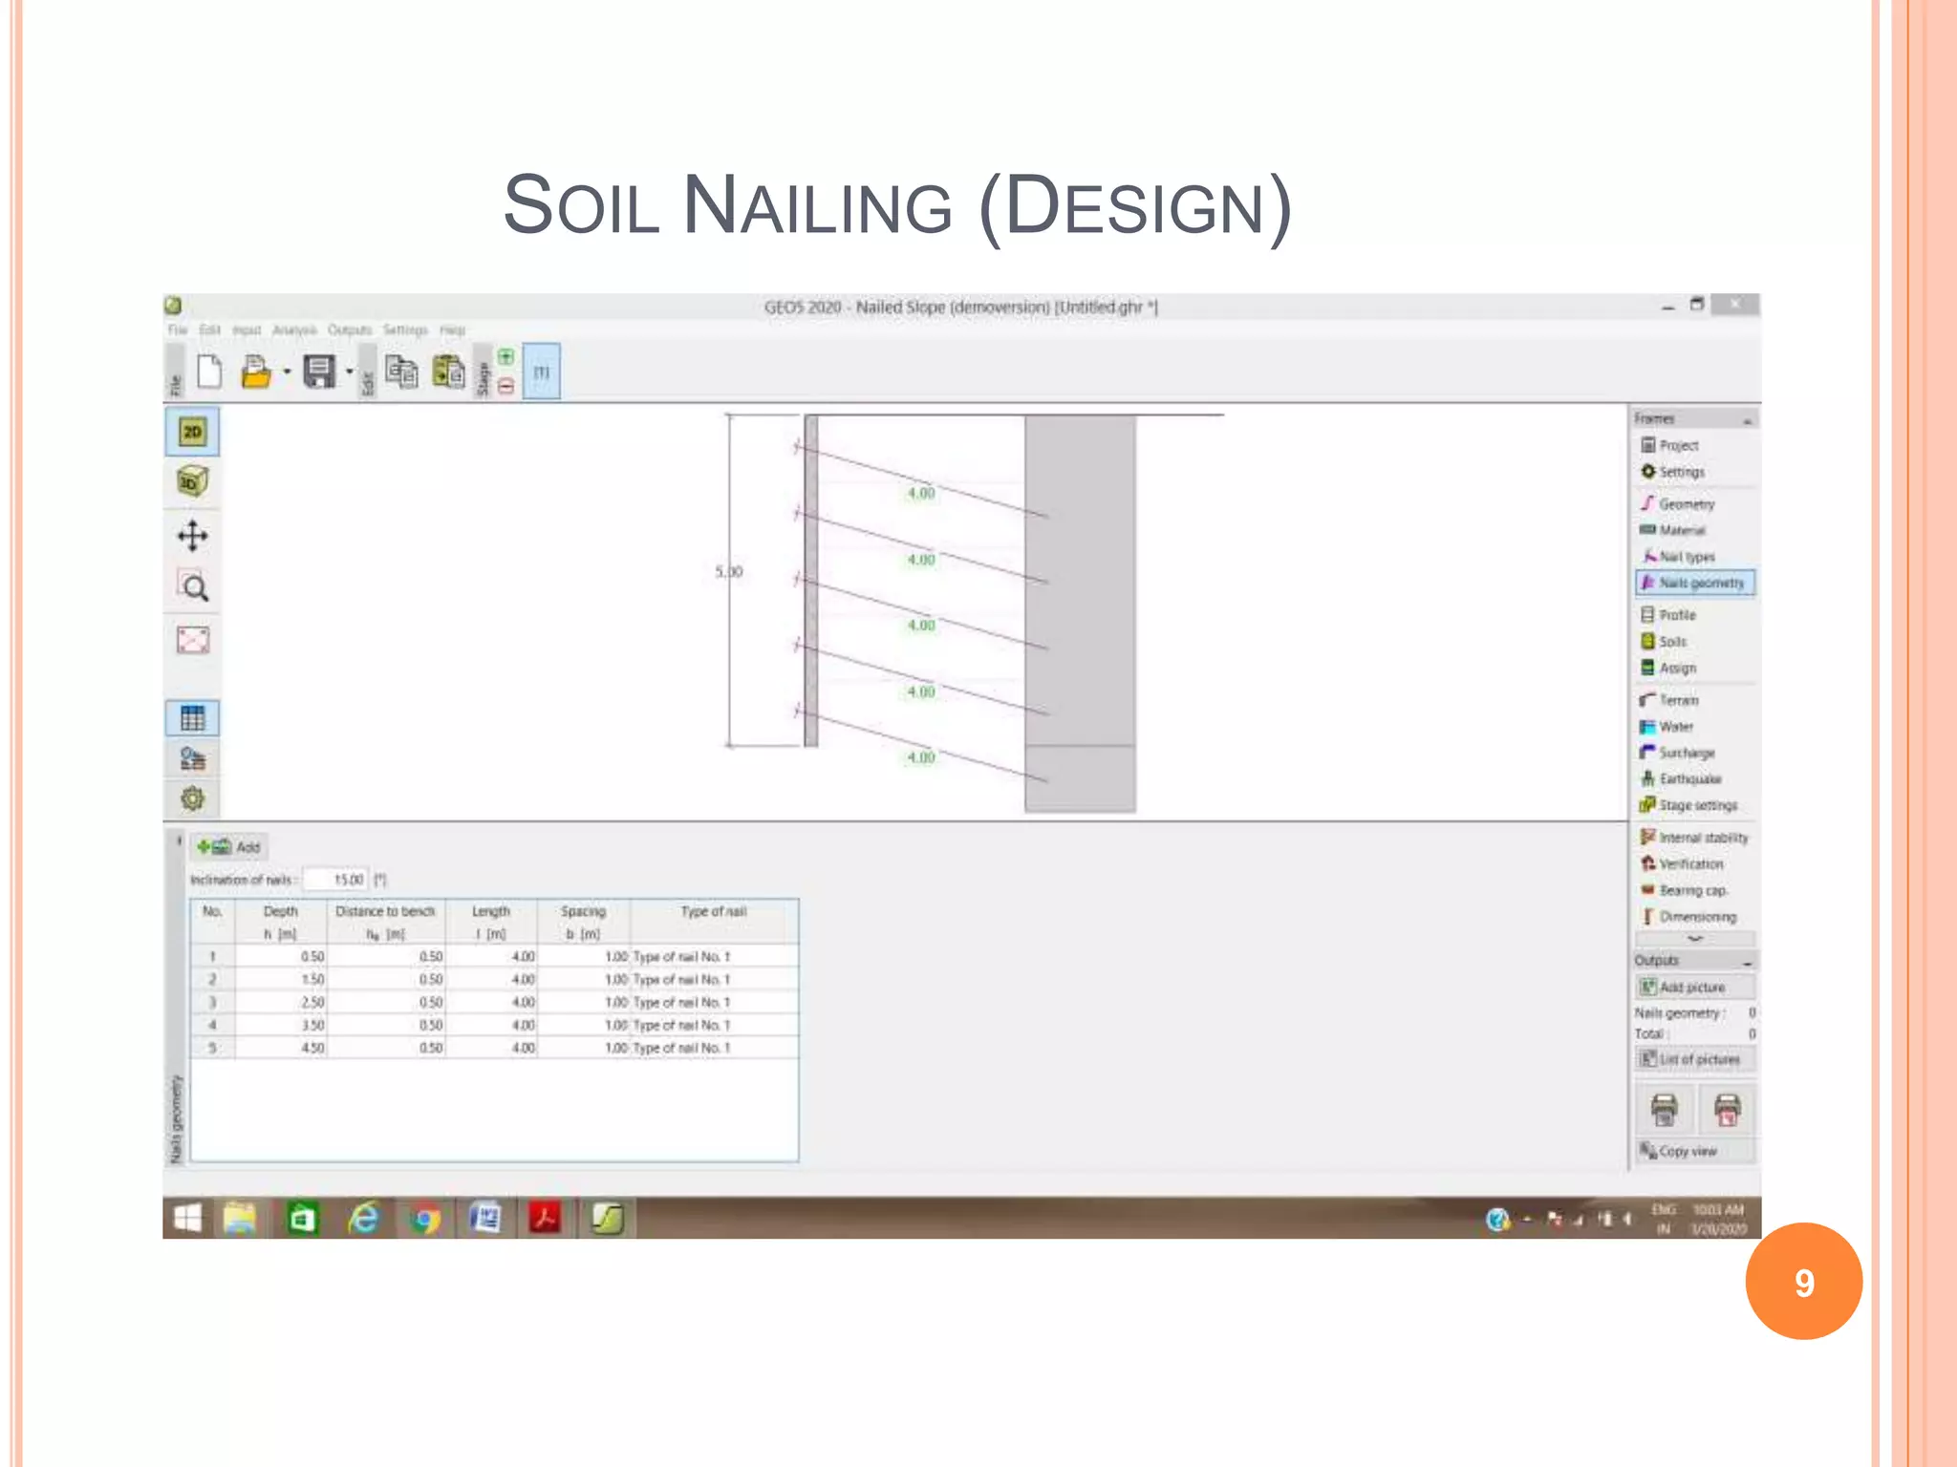Open the Windows Start button
The height and width of the screenshot is (1467, 1957).
(x=188, y=1219)
